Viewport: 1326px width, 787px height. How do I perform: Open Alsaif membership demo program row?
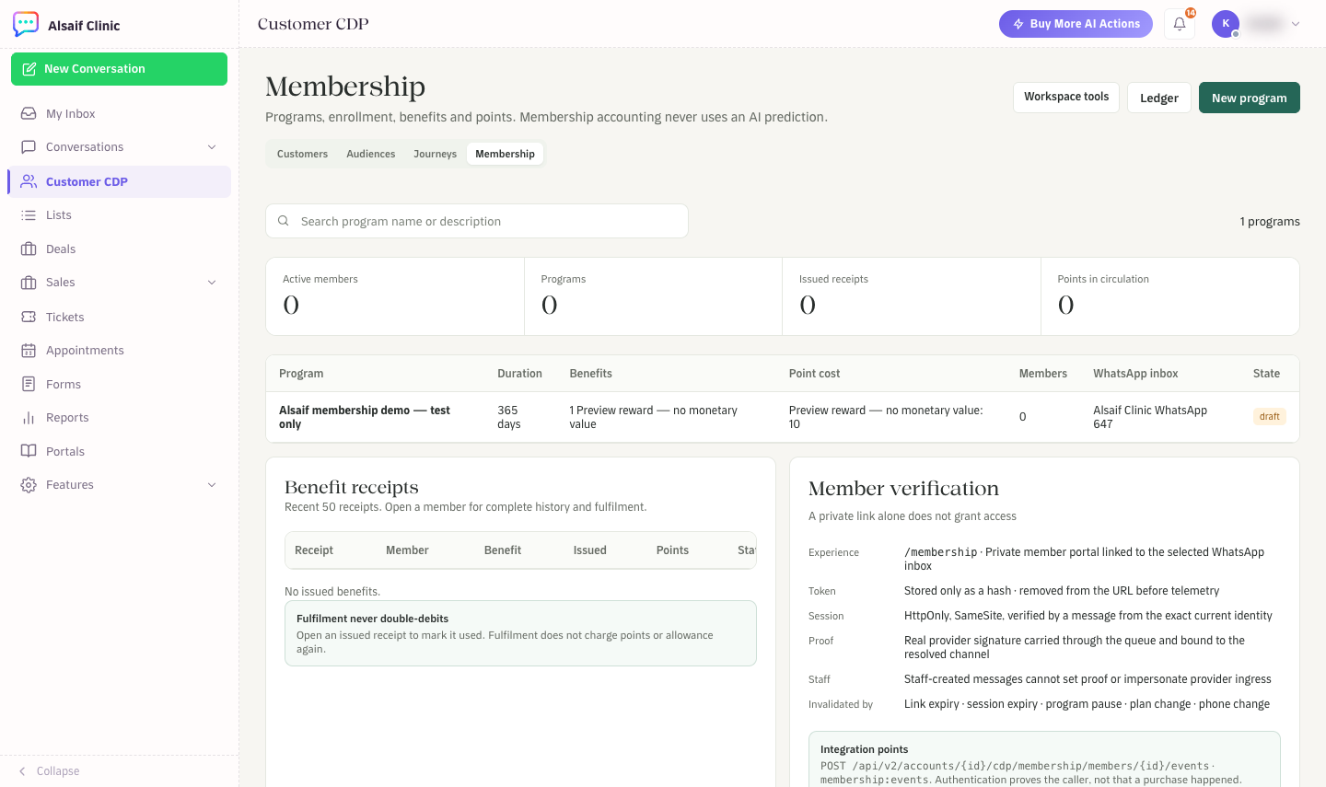click(x=783, y=417)
